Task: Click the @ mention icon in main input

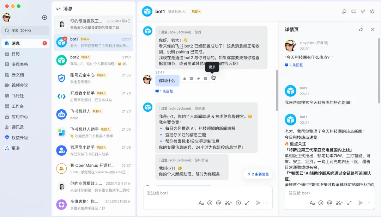Action: click(x=218, y=203)
